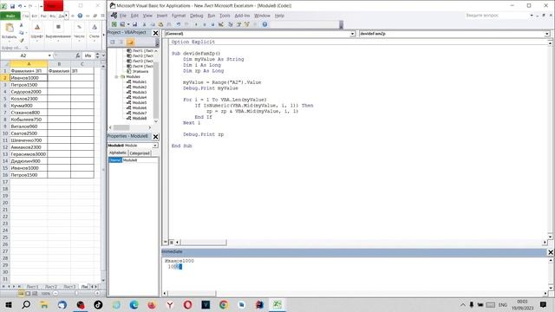Click Paste icon in VBA toolbar
Screen dimensions: 555x312
pyautogui.click(x=160, y=24)
